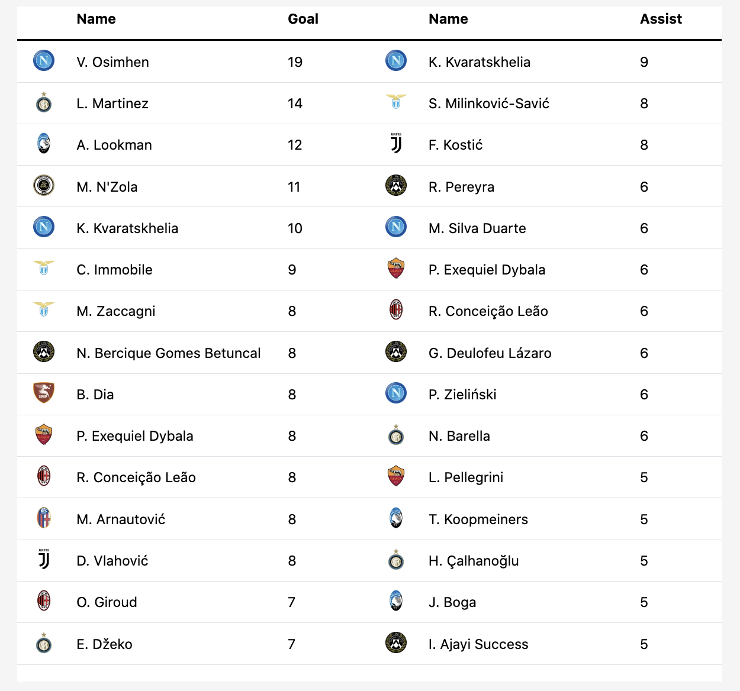Viewport: 740px width, 691px height.
Task: Click Juventus logo next to F. Kostić
Action: tap(396, 144)
